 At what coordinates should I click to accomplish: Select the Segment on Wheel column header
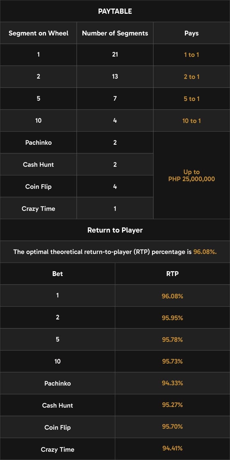[38, 33]
